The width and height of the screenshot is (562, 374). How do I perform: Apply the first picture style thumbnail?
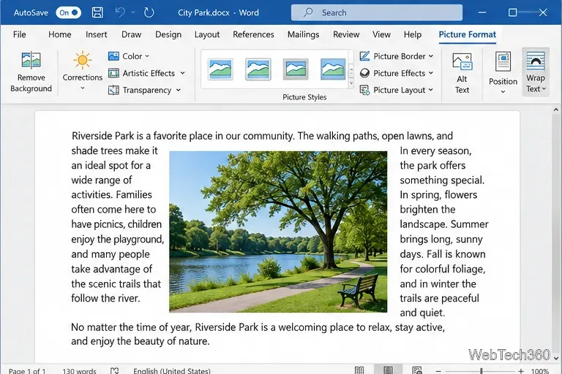point(220,69)
